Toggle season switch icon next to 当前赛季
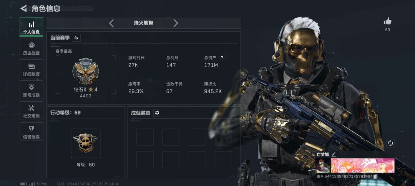Image resolution: width=415 pixels, height=186 pixels. (76, 38)
